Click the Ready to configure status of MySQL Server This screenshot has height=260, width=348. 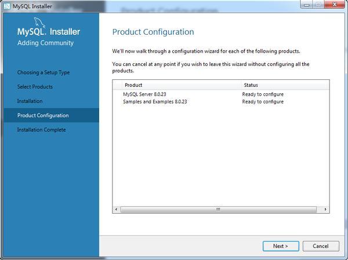click(263, 94)
